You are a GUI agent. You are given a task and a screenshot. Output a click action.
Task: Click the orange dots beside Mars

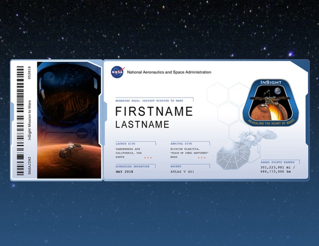click(x=202, y=158)
